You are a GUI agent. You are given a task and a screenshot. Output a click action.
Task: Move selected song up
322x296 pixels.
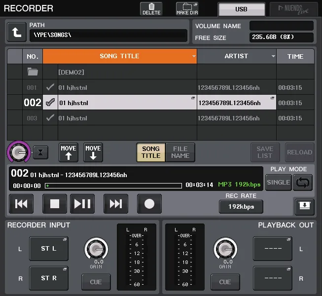tap(69, 152)
